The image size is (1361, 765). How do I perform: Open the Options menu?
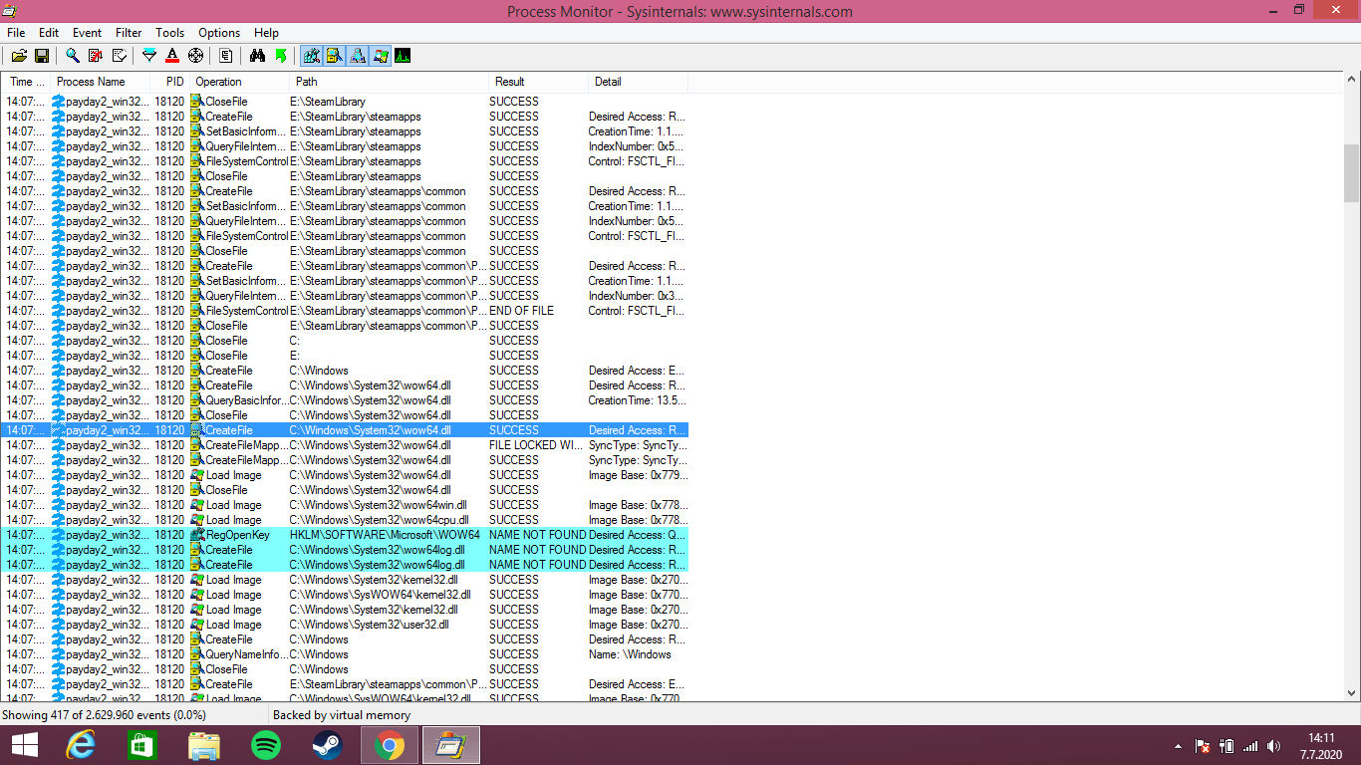[219, 33]
